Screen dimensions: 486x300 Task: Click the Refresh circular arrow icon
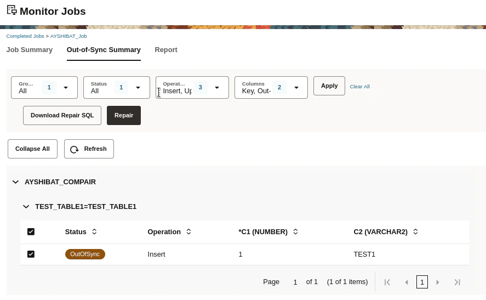75,149
